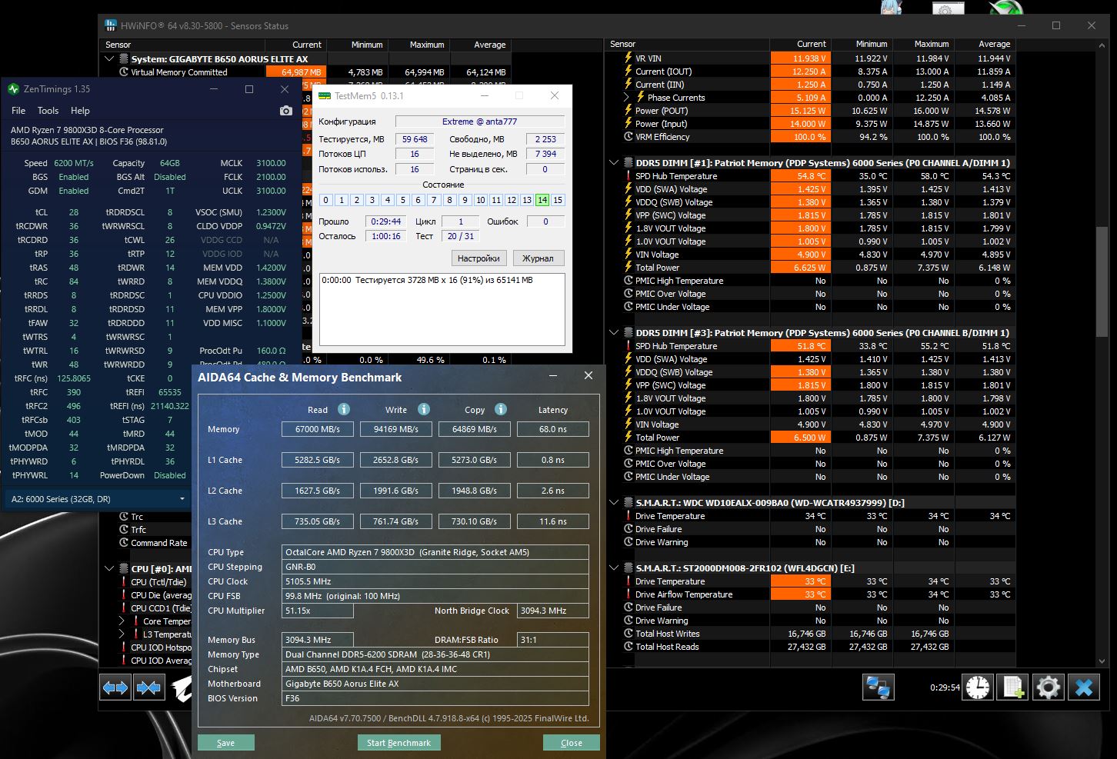This screenshot has height=759, width=1117.
Task: Open the ZenTimings Help menu
Action: click(x=80, y=111)
